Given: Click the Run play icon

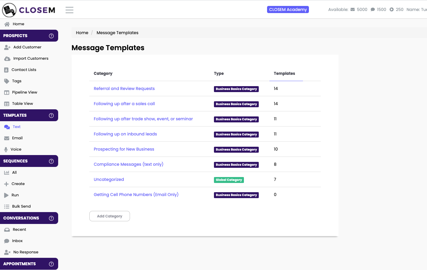Looking at the screenshot, I should pyautogui.click(x=7, y=195).
